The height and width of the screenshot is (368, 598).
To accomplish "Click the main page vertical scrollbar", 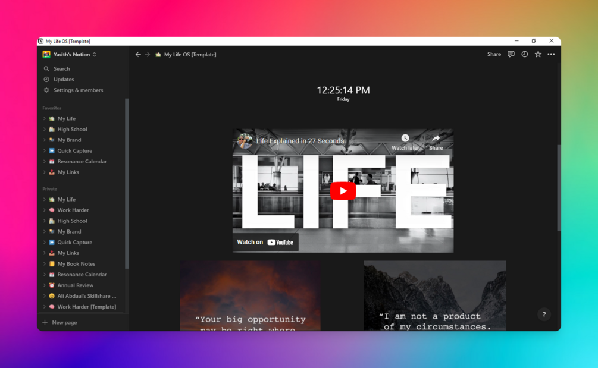I will coord(559,187).
